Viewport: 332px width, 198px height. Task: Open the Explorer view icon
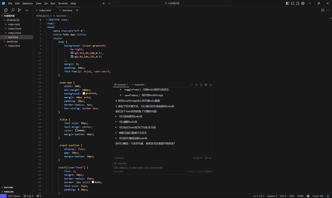pos(6,10)
